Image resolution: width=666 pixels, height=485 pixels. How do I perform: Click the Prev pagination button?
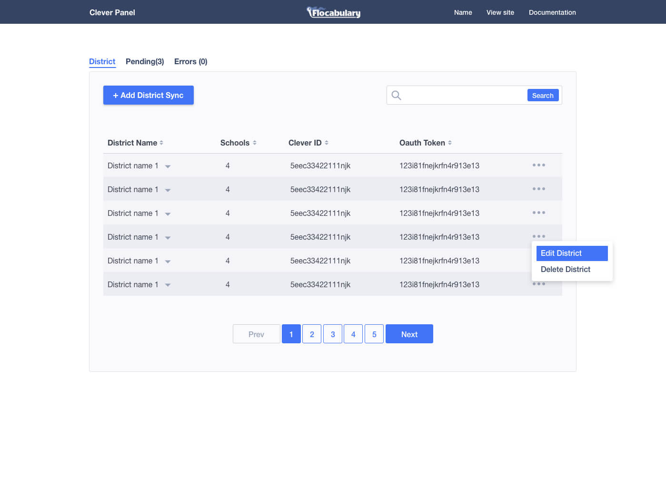(x=257, y=334)
